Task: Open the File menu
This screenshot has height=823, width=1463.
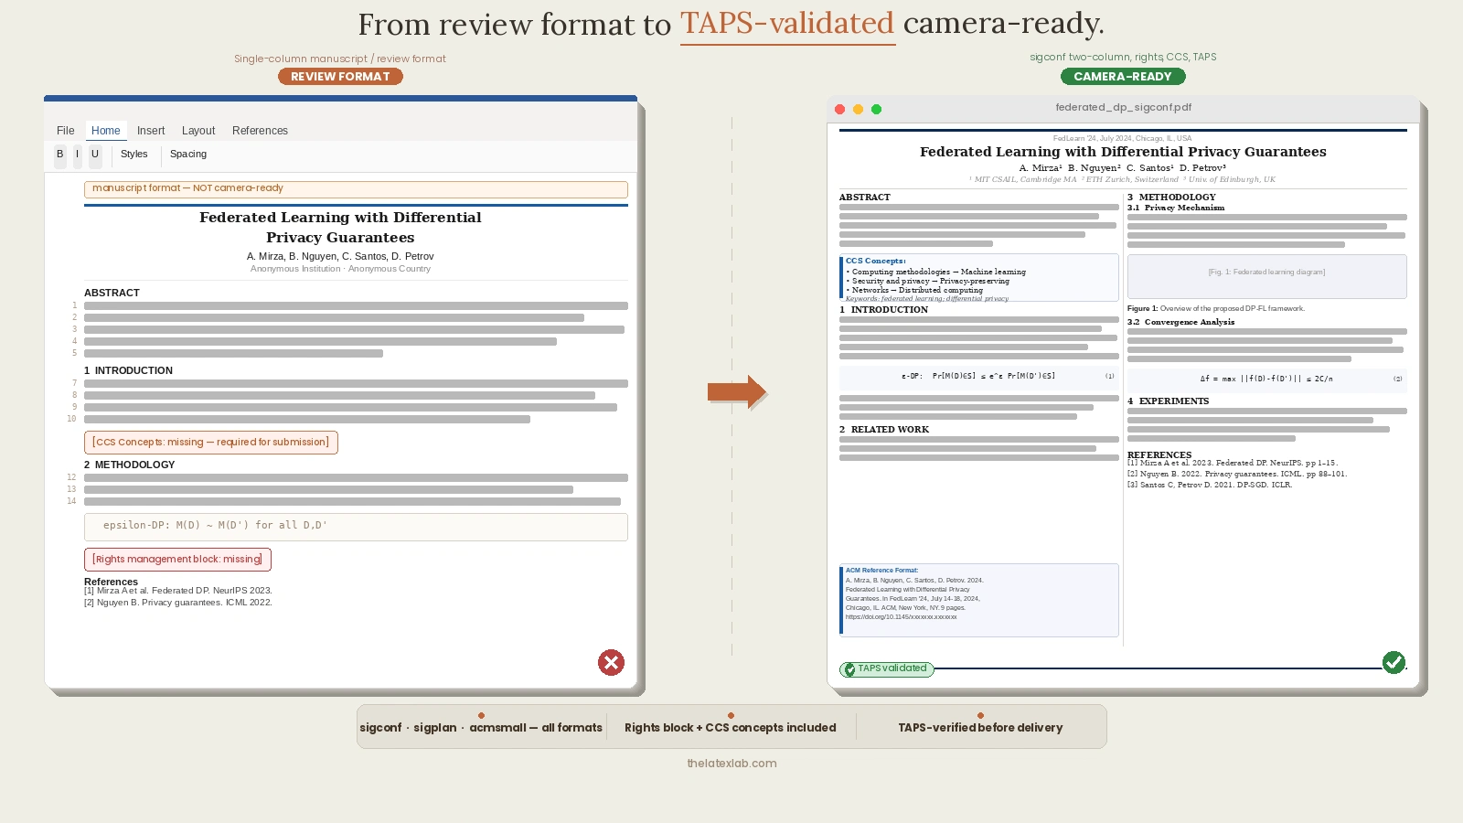Action: coord(65,131)
